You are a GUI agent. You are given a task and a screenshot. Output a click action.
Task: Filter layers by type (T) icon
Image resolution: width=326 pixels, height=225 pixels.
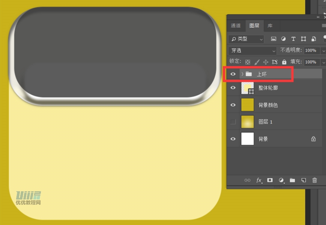(293, 39)
